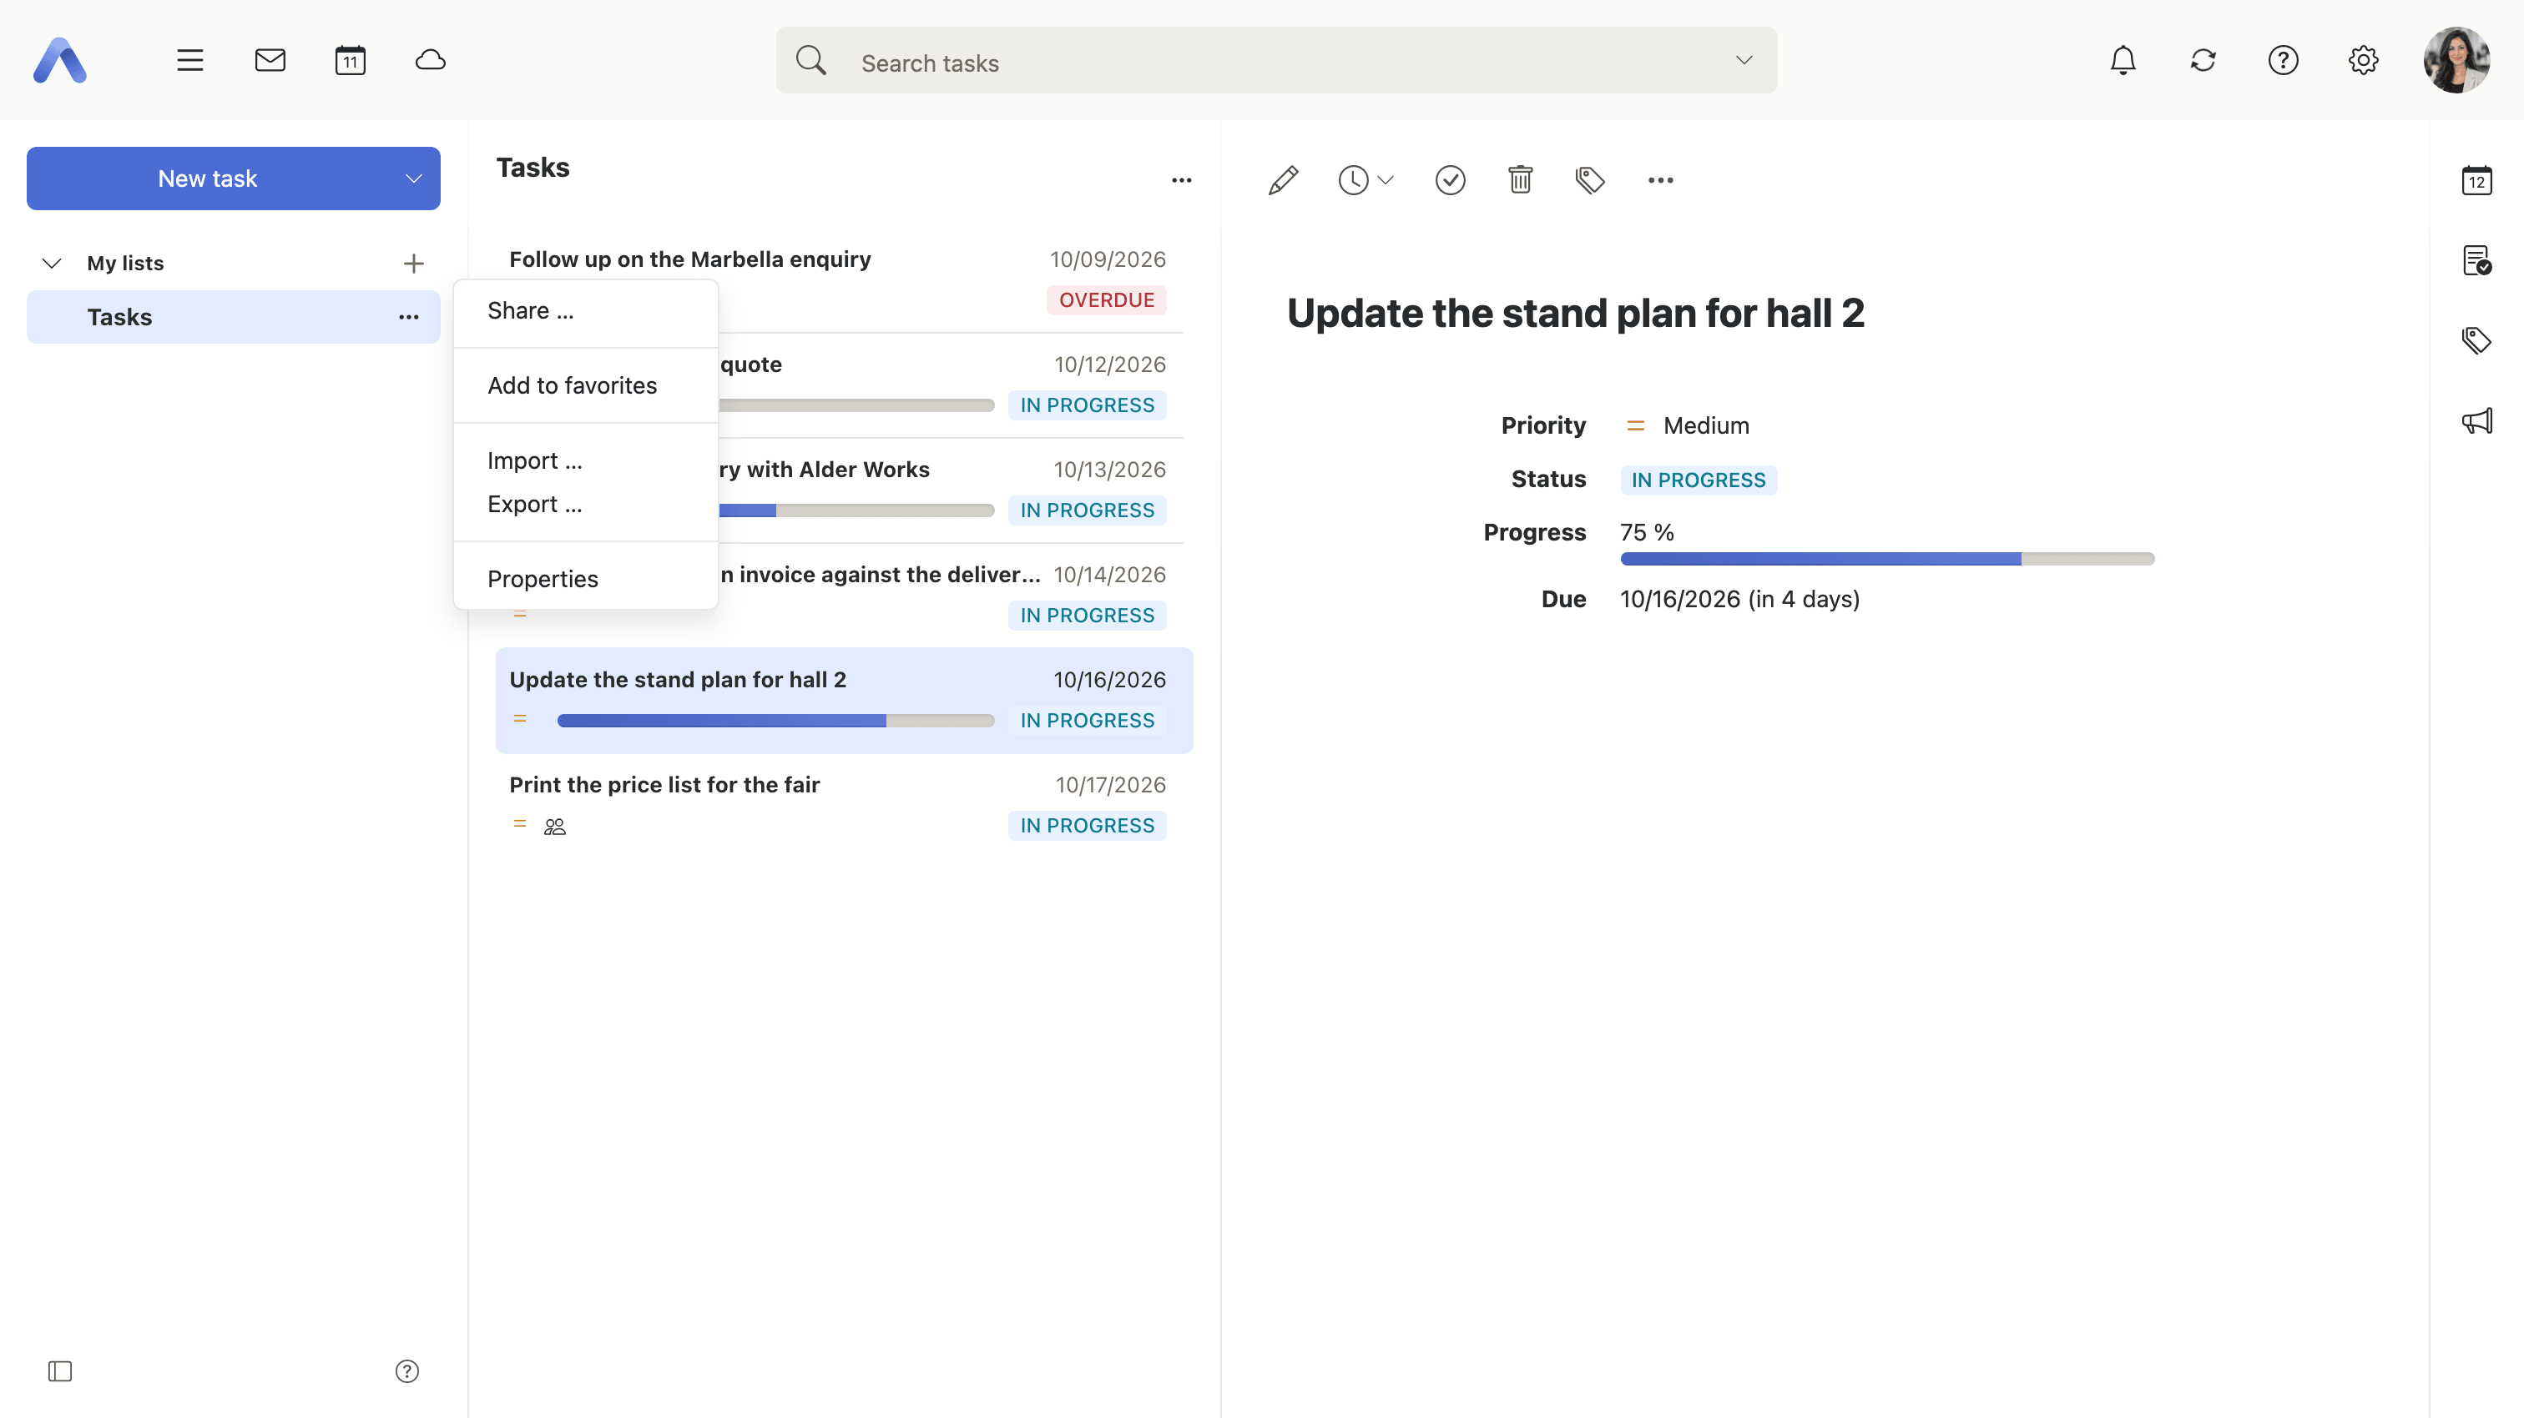The height and width of the screenshot is (1418, 2524).
Task: Choose Import from the menu
Action: (x=586, y=461)
